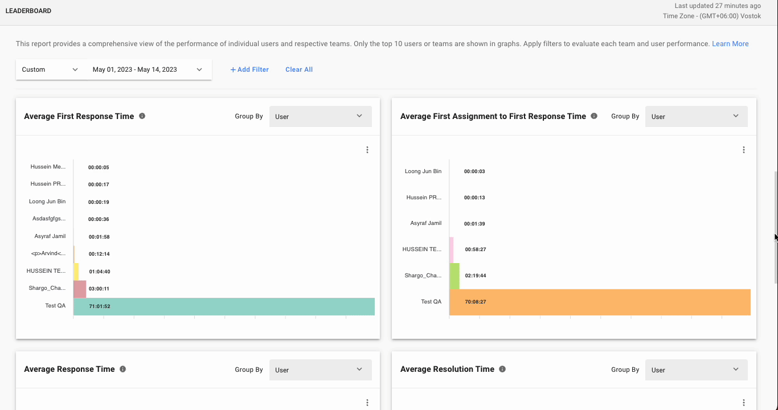Open the Learn More link
This screenshot has height=410, width=778.
pyautogui.click(x=730, y=44)
